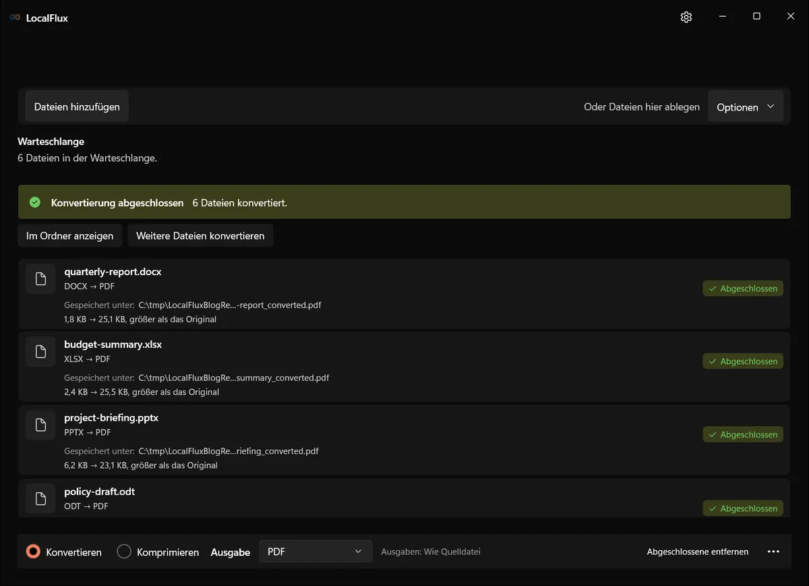Click 'Oder Dateien hier ablegen' drop text
This screenshot has height=586, width=809.
642,107
